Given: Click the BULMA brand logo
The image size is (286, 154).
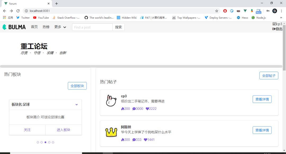Looking at the screenshot, I should pyautogui.click(x=14, y=27).
